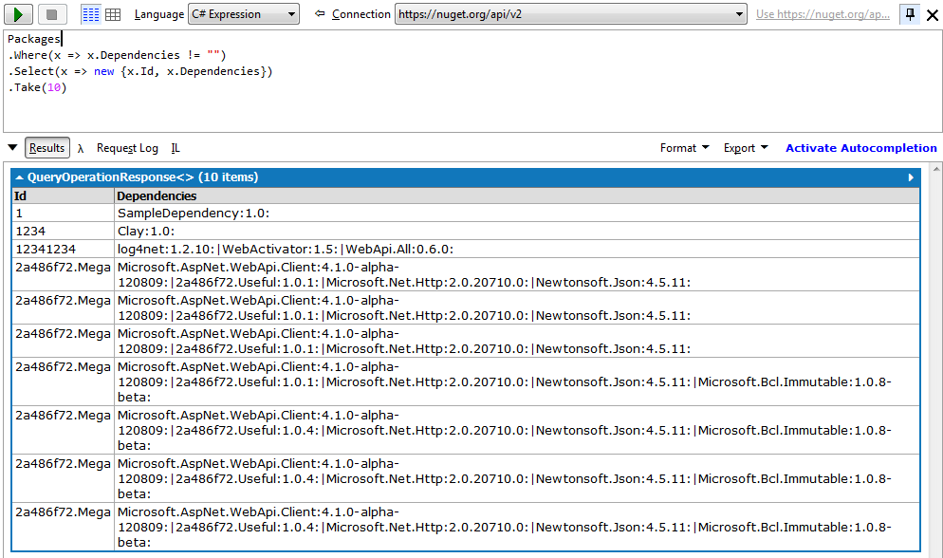The image size is (943, 558).
Task: Click the Id column header
Action: pos(64,196)
